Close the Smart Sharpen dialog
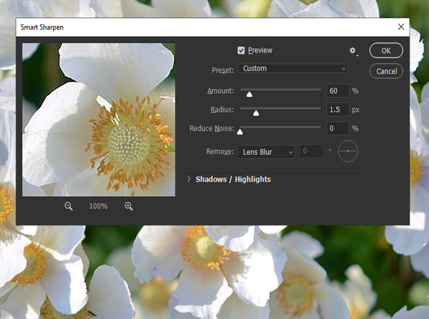The image size is (429, 319). (x=401, y=26)
